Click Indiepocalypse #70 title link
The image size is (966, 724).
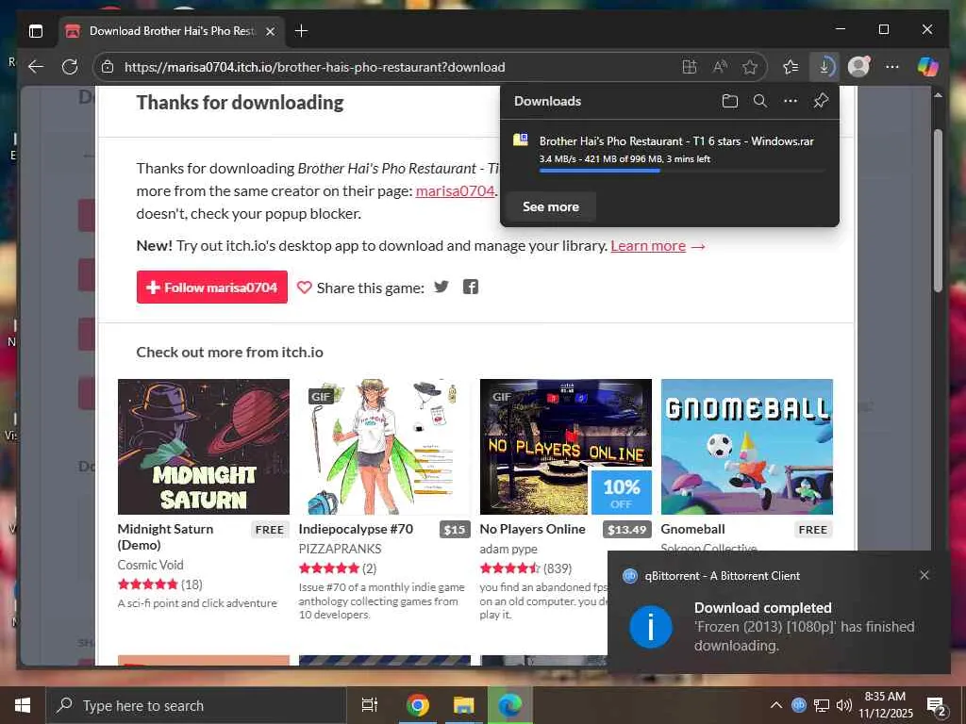click(356, 529)
